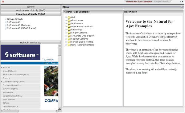
Task: Click the scroll right arrow in the web frame
Action: (57, 111)
